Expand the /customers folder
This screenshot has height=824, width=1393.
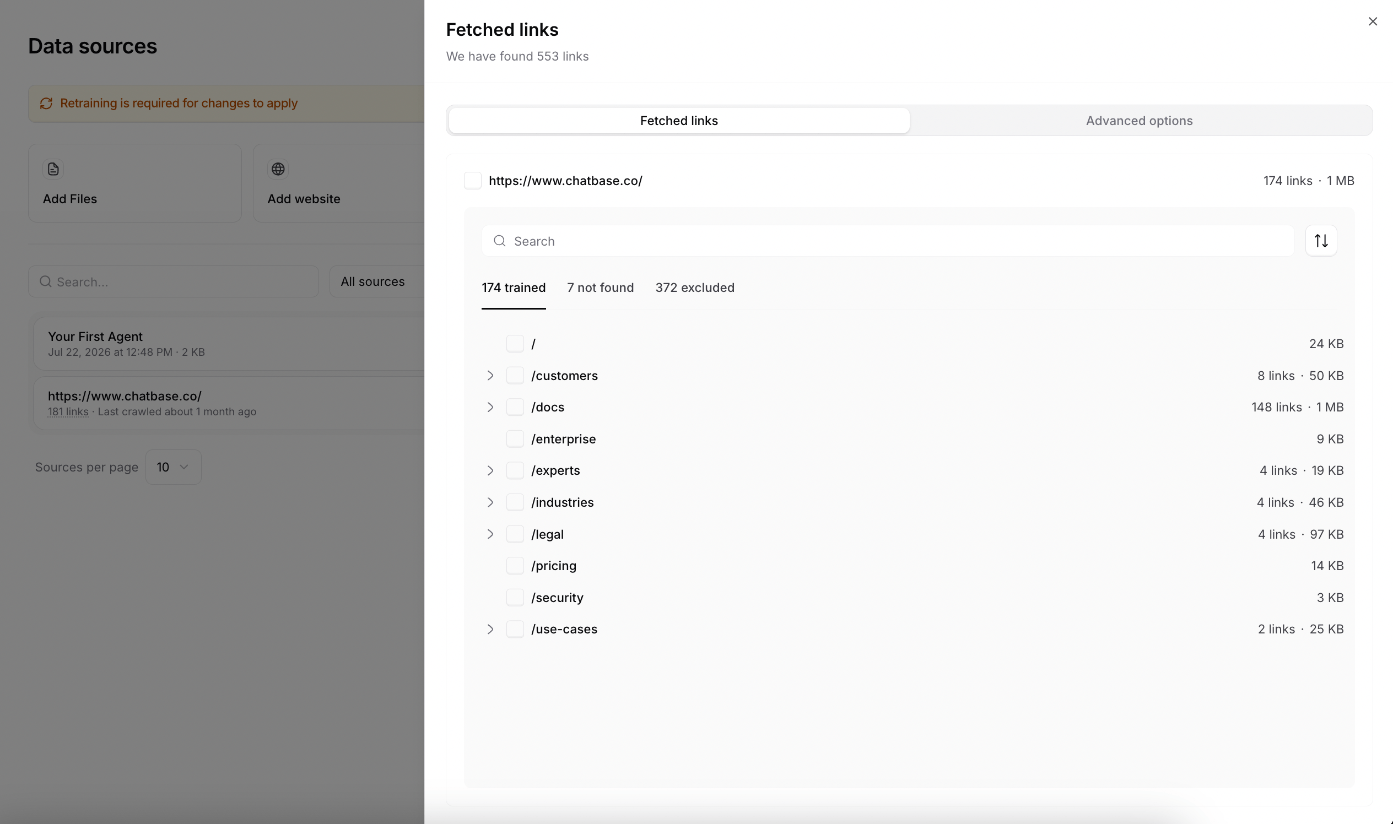coord(490,375)
